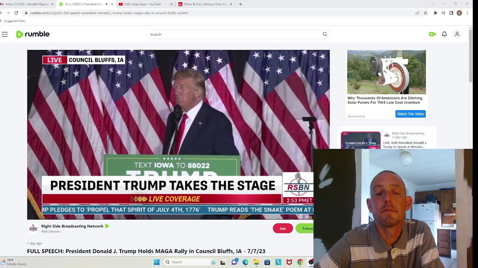This screenshot has height=268, width=478.
Task: Open a new browser tab
Action: [x=240, y=4]
